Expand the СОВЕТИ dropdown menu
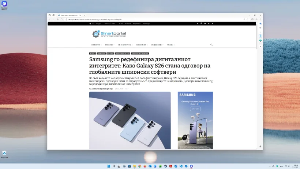This screenshot has height=169, width=300. point(109,45)
